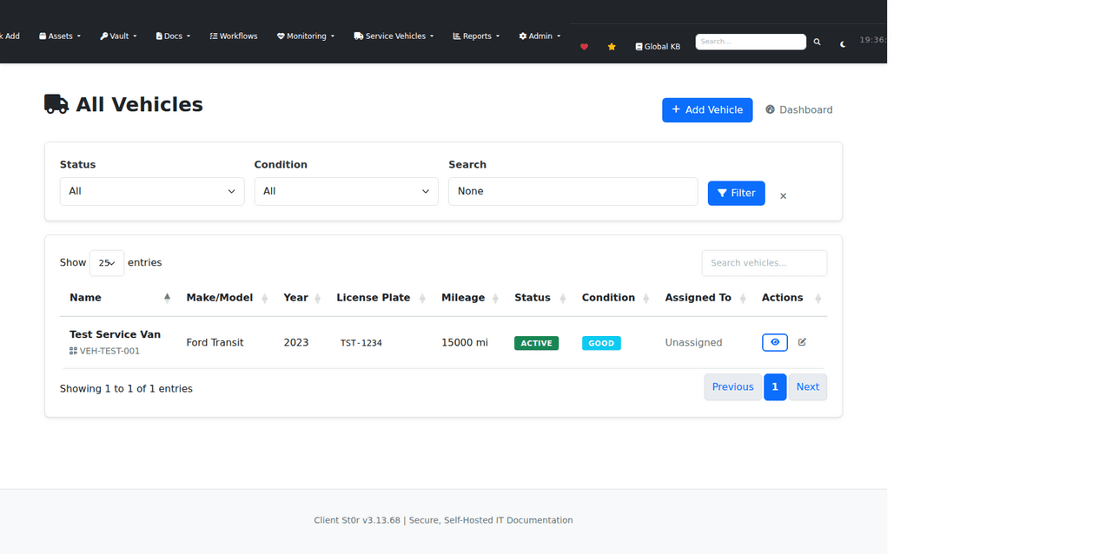Sort table by Mileage column

click(470, 298)
